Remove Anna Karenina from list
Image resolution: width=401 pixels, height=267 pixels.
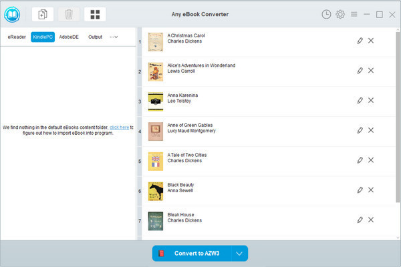pyautogui.click(x=371, y=100)
